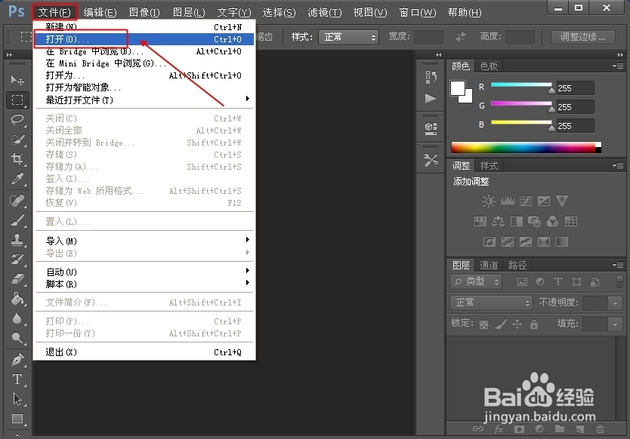Open the 滤镜(T) menu

325,12
